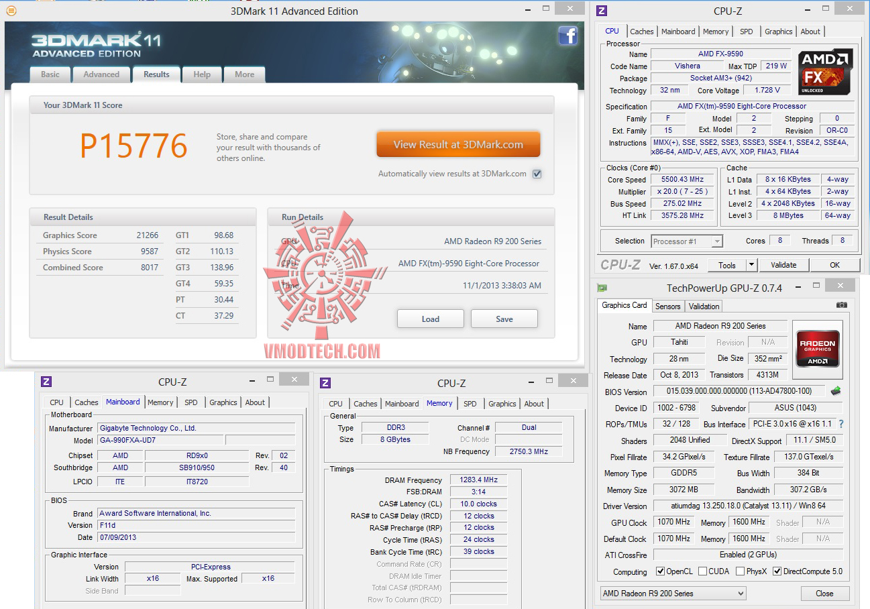Toggle the OpenCL checkbox in GPU-Z

pyautogui.click(x=661, y=571)
